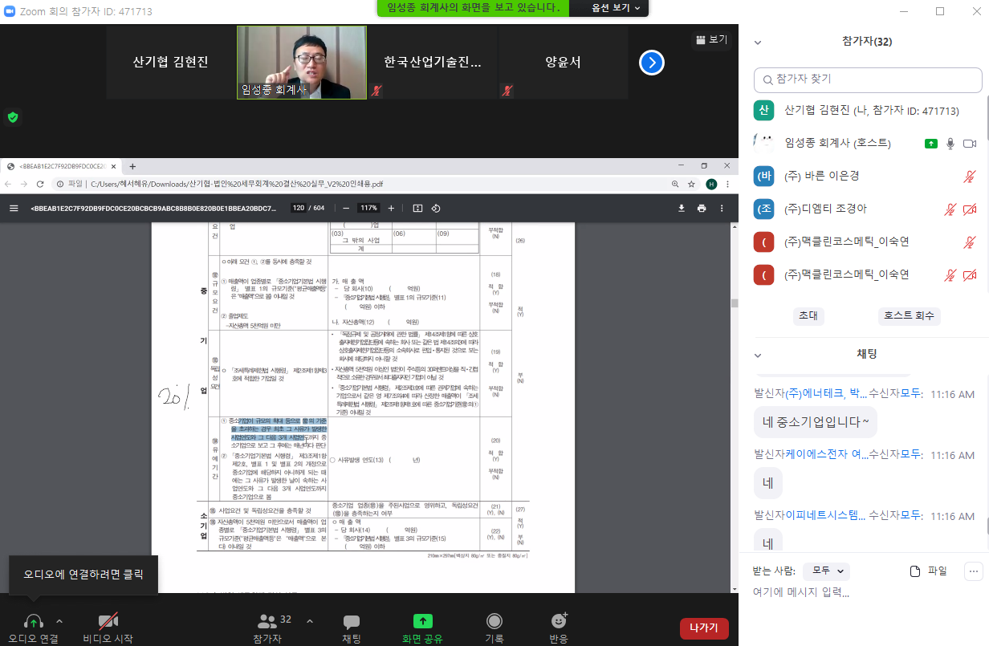This screenshot has width=989, height=646.
Task: Select the 산기협 김현진 video tile
Action: click(170, 63)
